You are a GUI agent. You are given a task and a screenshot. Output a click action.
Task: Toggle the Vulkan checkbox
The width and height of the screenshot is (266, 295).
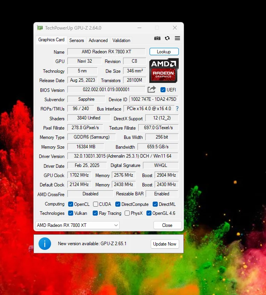(70, 213)
